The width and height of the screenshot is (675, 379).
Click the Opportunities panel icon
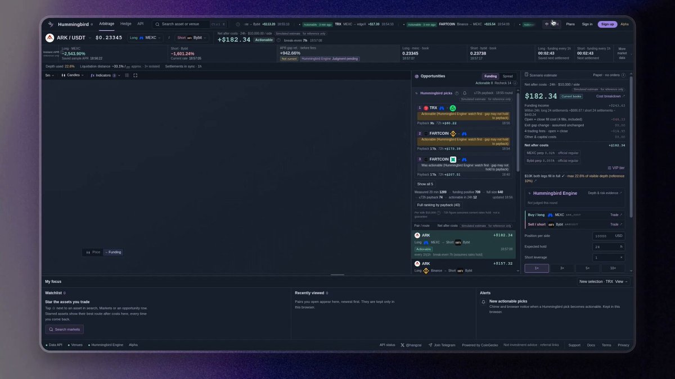pos(416,76)
